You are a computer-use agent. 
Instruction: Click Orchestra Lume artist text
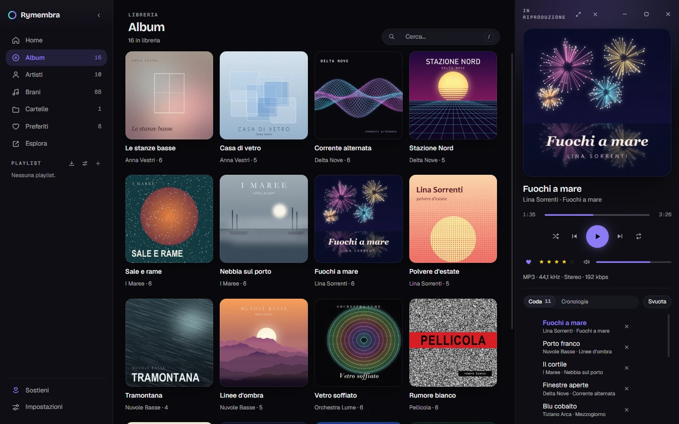click(x=335, y=408)
